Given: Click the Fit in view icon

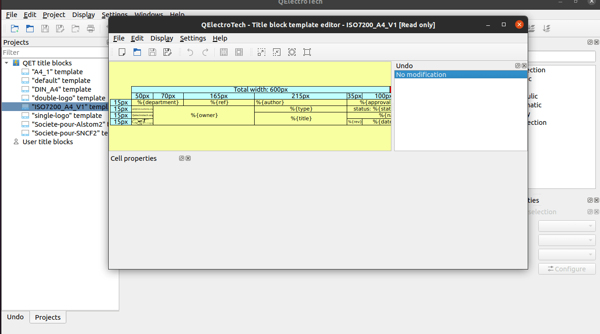Looking at the screenshot, I should point(292,52).
